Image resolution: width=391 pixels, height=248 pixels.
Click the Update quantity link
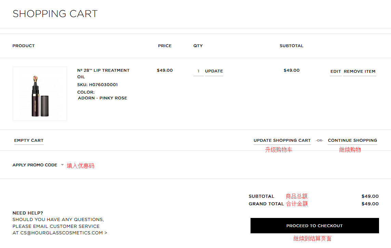pos(214,71)
